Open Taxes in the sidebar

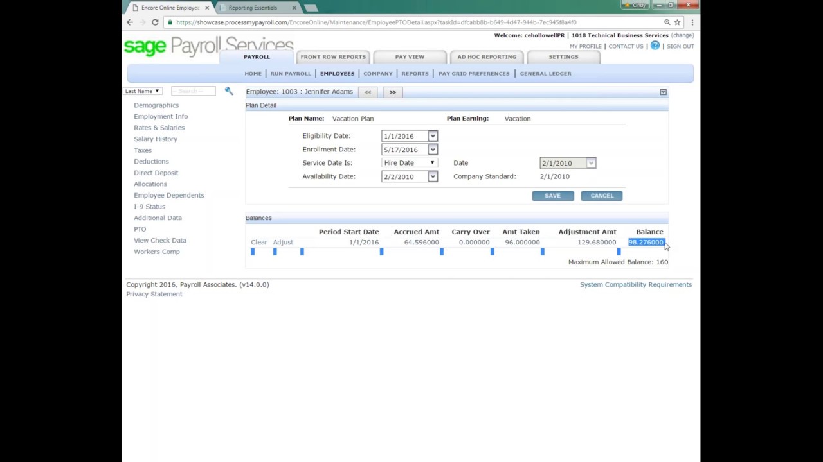(x=143, y=150)
